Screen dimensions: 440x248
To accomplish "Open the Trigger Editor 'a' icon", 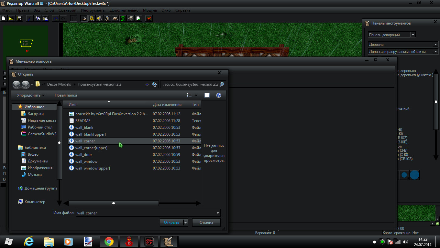I will tap(92, 18).
